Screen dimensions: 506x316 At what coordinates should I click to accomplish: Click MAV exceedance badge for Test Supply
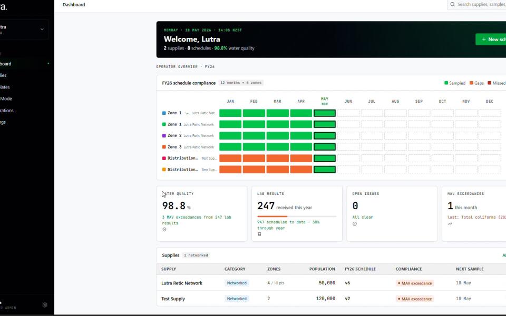415,299
